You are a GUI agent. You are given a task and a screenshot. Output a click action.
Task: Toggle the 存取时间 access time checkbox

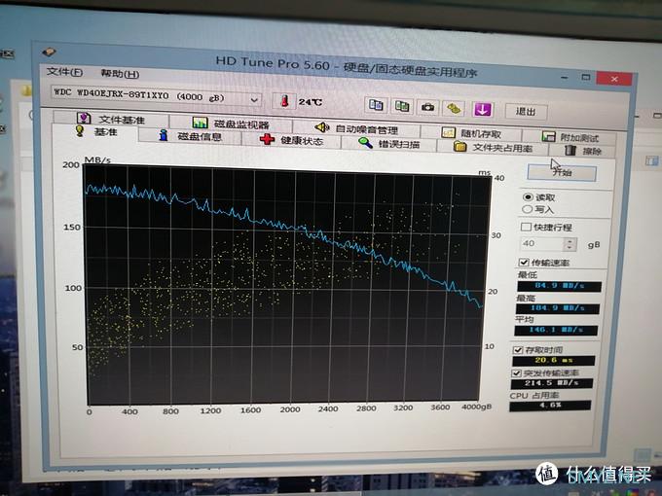pos(518,350)
